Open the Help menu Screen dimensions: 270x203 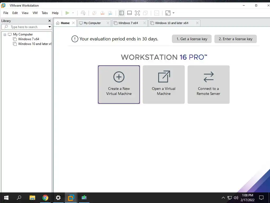[55, 13]
